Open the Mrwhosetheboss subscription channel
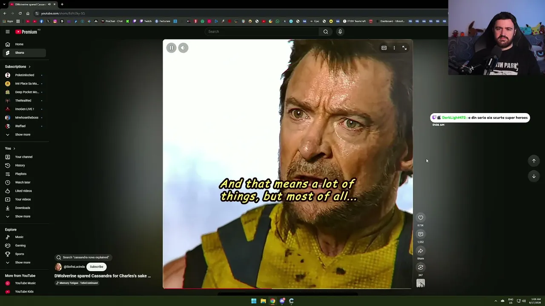545x306 pixels. click(24, 118)
